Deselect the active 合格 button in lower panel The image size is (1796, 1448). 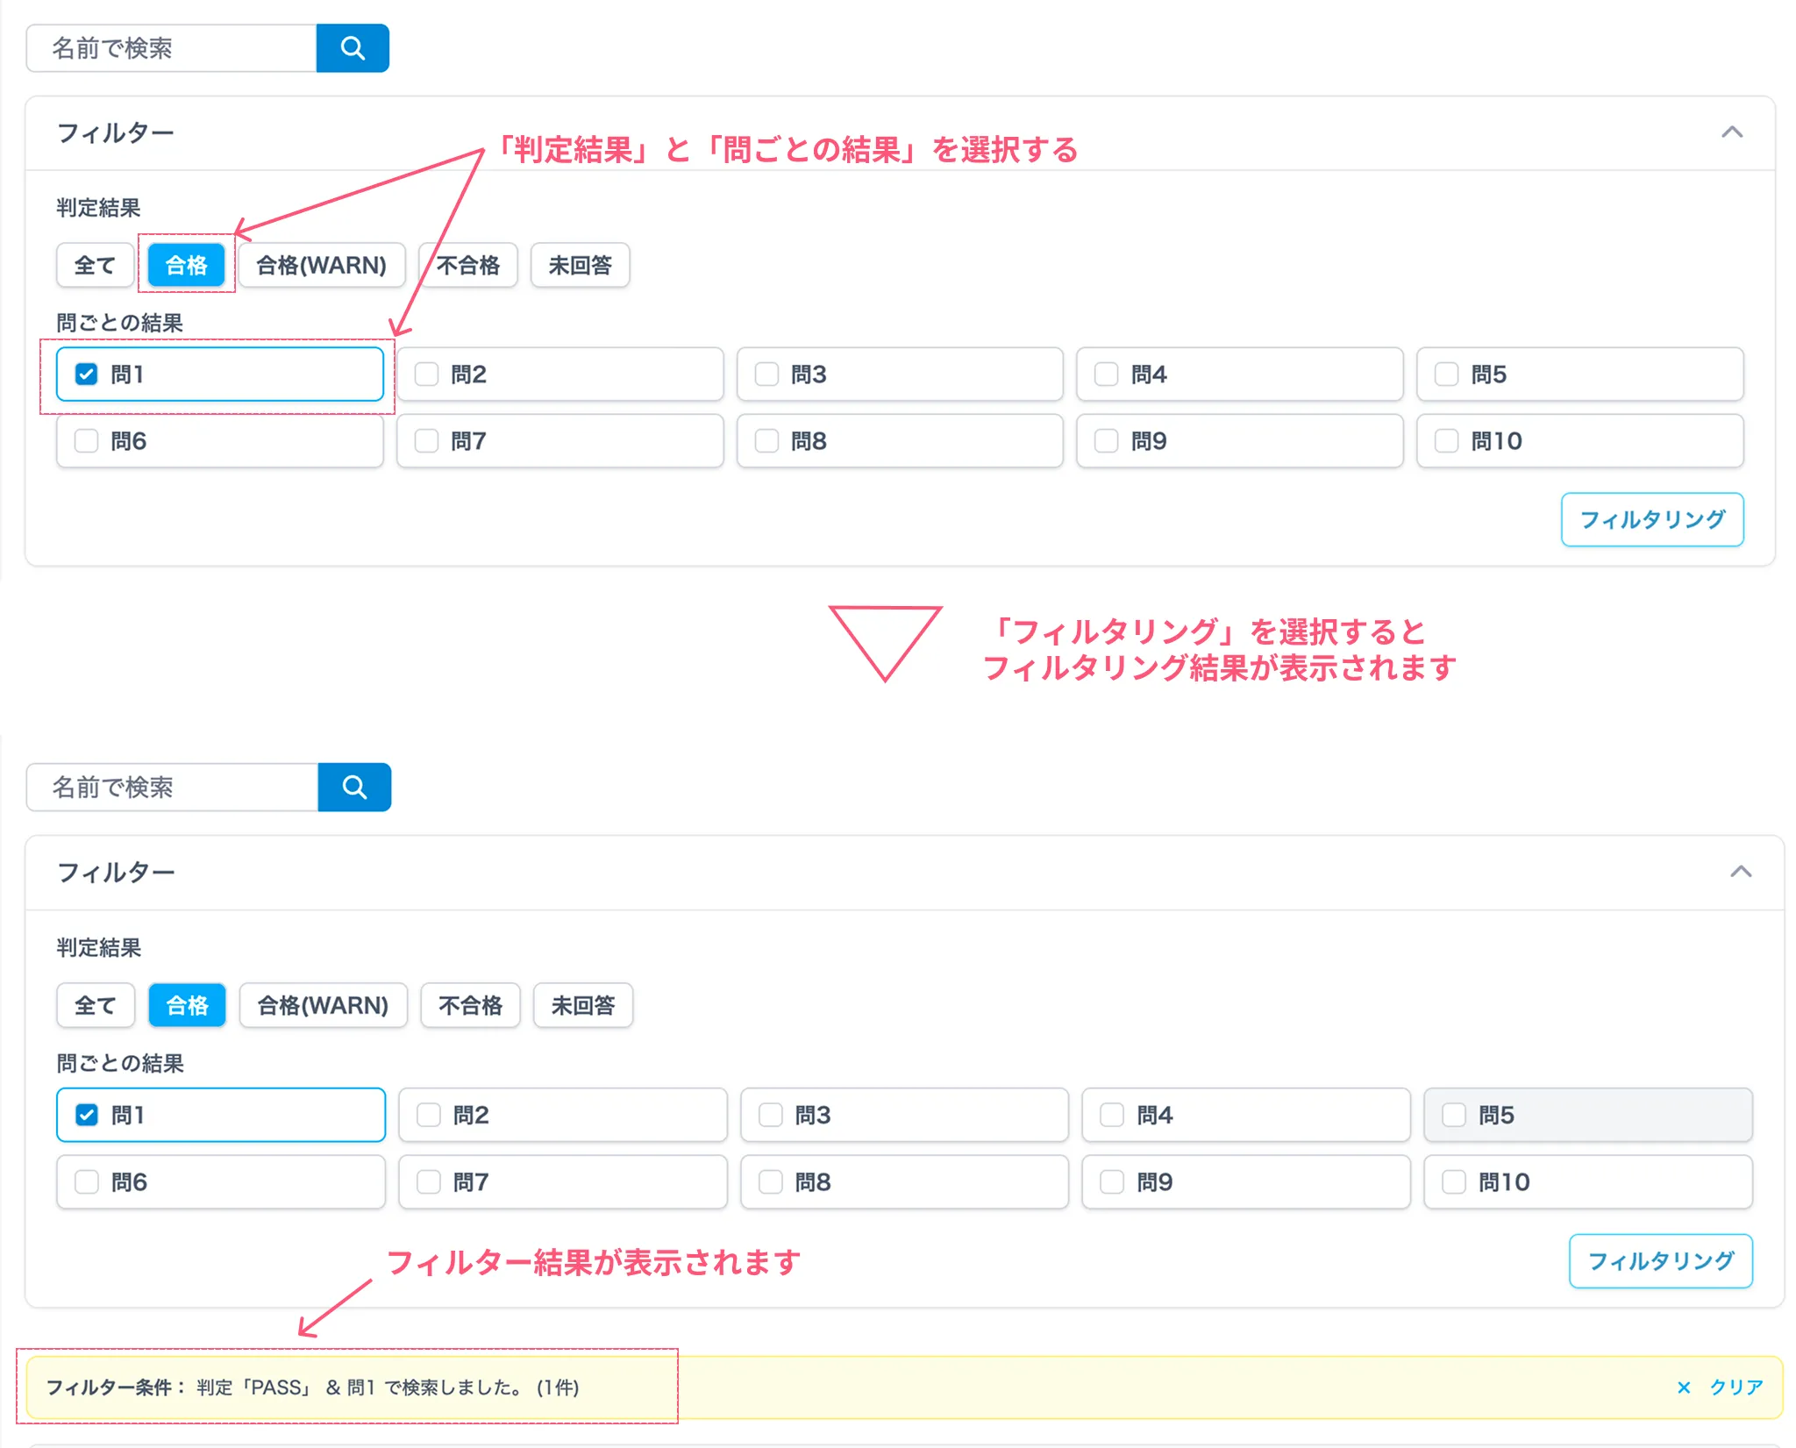187,1005
